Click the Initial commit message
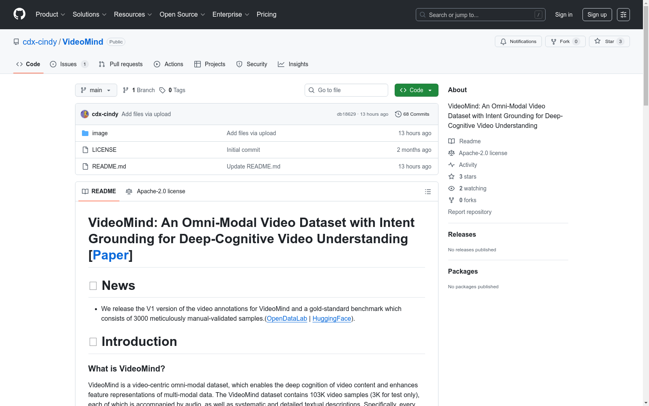The height and width of the screenshot is (406, 649). pos(243,150)
